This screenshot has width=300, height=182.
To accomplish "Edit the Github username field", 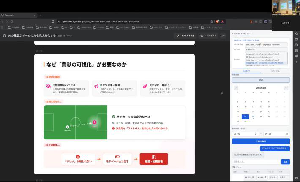I will click(x=266, y=49).
